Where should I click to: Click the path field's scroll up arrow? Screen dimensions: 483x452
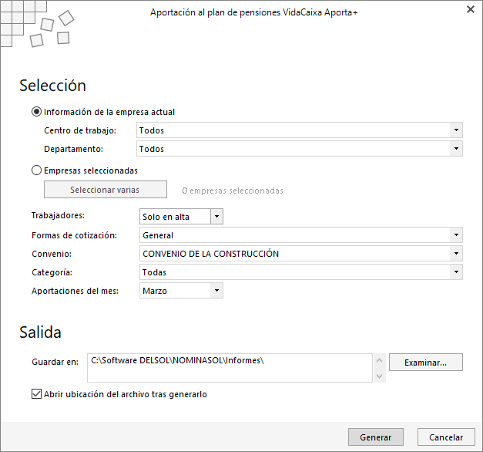[x=380, y=360]
